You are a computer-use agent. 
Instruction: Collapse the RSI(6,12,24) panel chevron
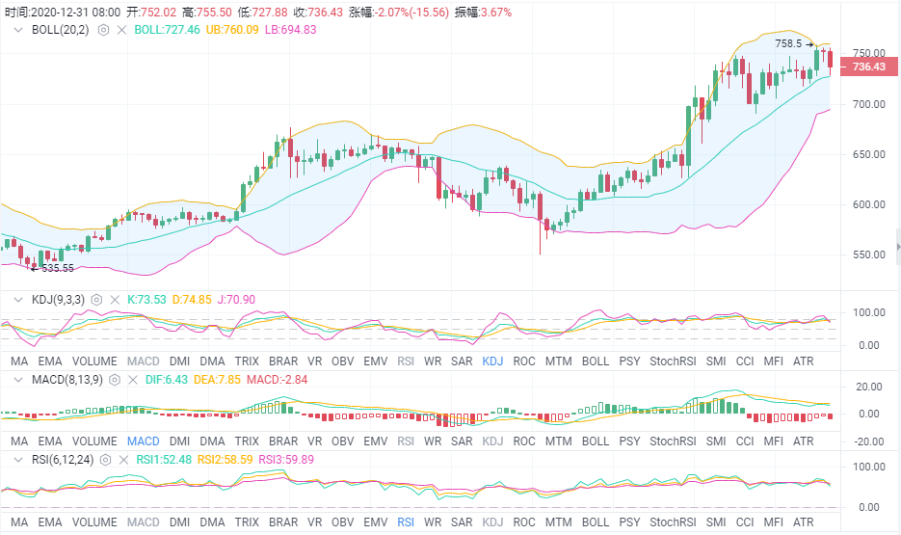(x=17, y=459)
